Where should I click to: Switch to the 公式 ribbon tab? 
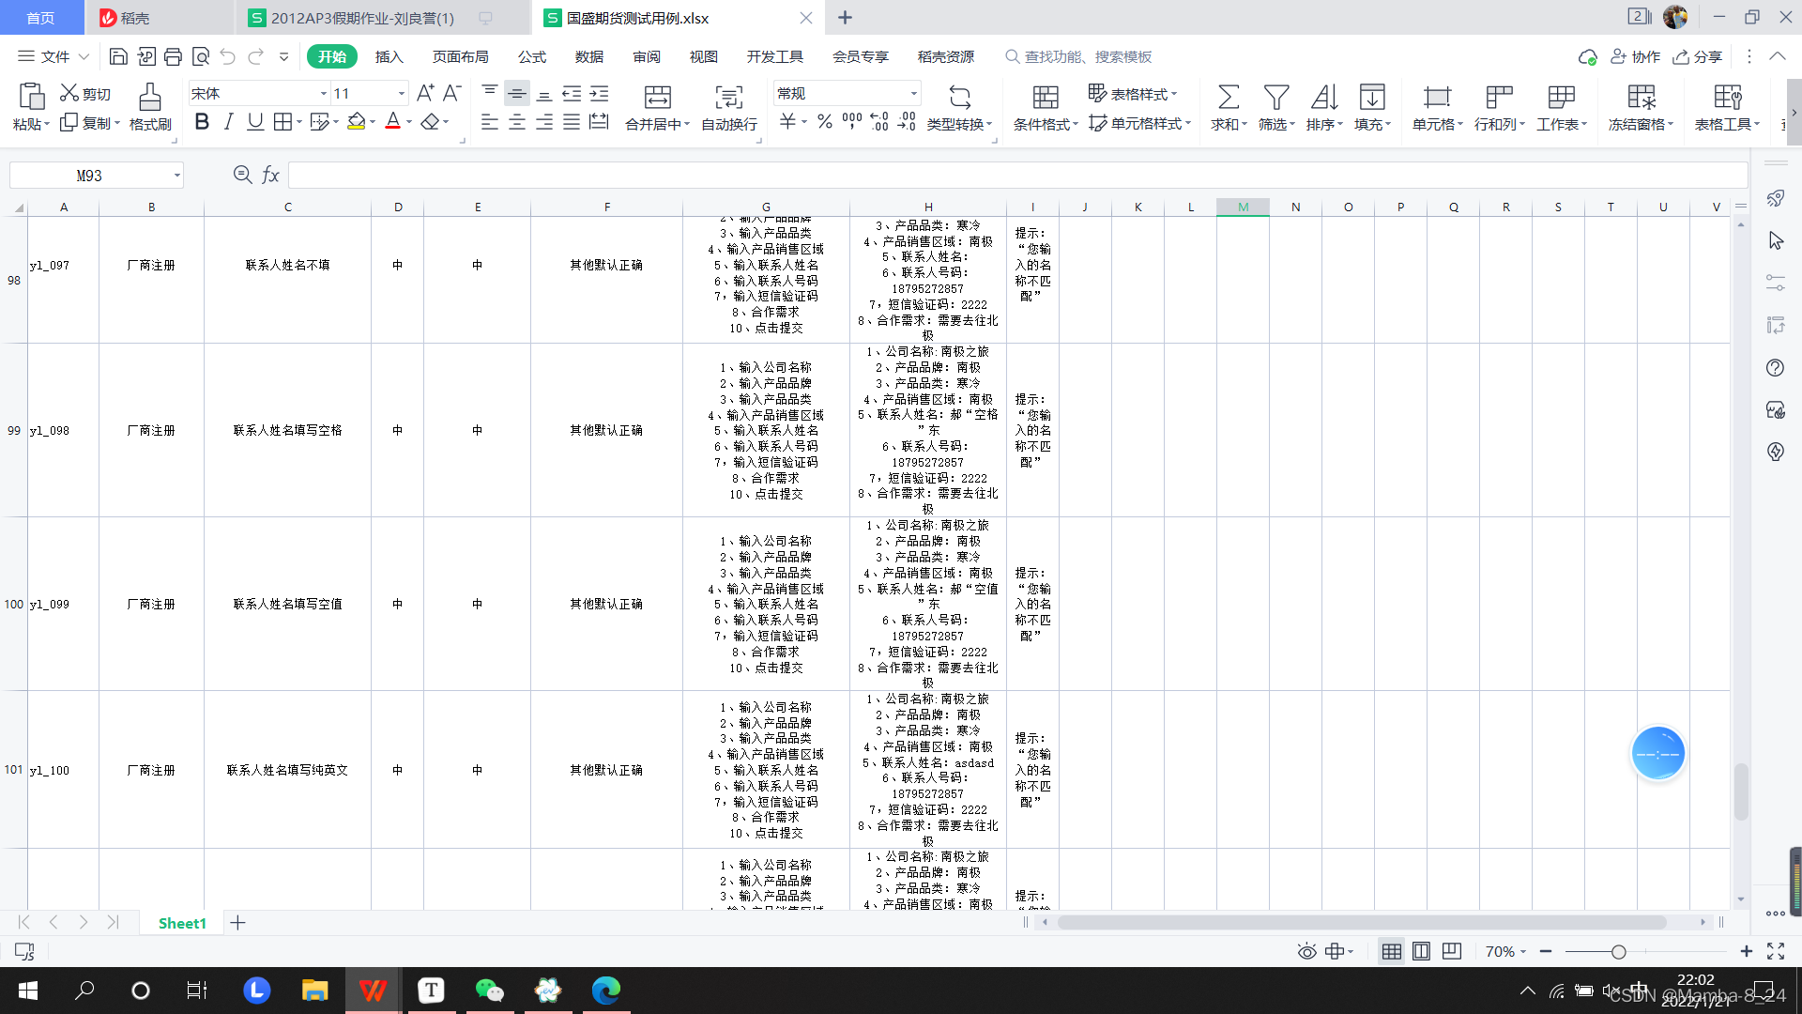(x=531, y=57)
